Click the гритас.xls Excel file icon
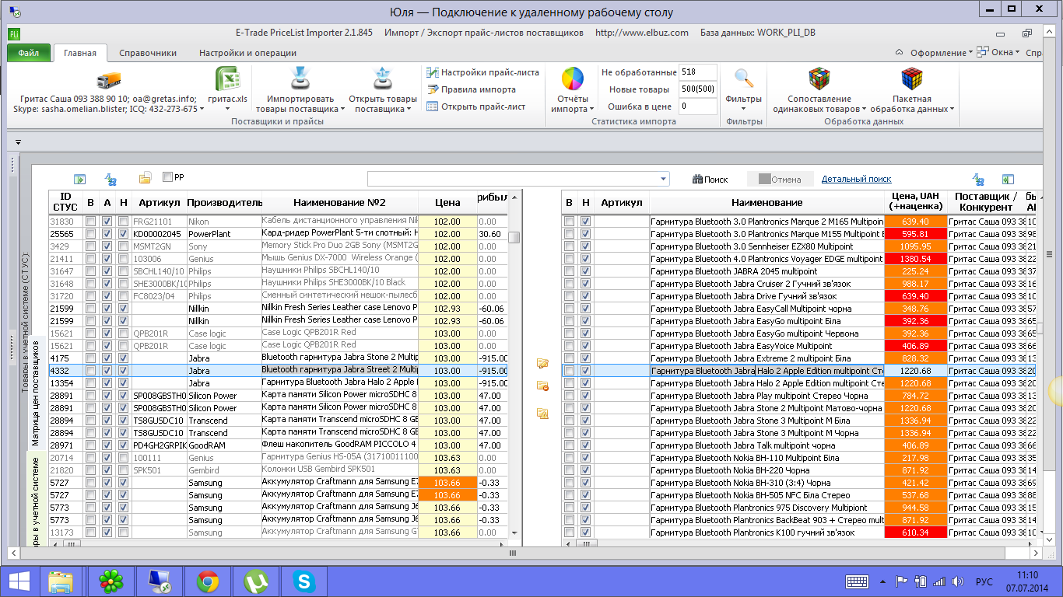Screen dimensions: 1063x597 pyautogui.click(x=227, y=79)
